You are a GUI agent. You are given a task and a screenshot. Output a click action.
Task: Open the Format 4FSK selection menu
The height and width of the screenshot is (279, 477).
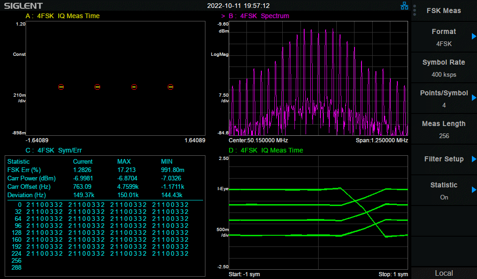(444, 37)
